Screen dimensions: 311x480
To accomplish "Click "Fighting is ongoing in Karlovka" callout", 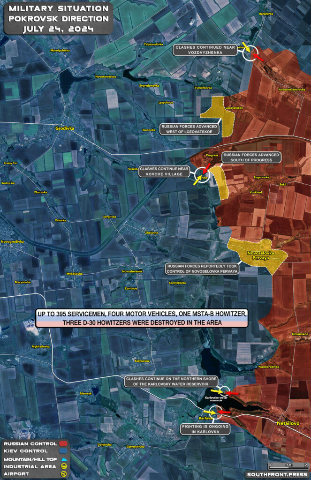I will click(204, 428).
